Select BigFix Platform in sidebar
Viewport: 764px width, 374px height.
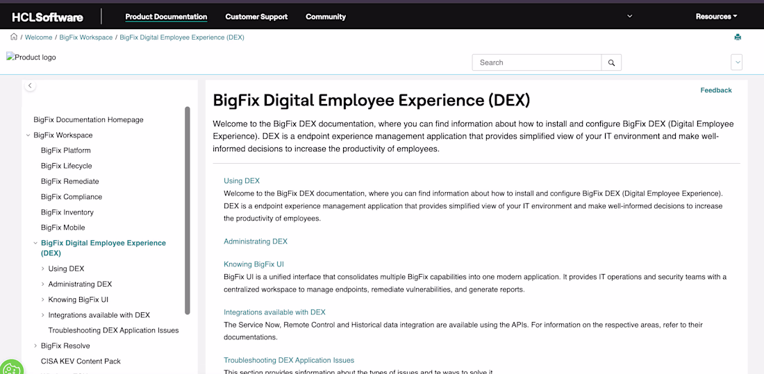(65, 151)
